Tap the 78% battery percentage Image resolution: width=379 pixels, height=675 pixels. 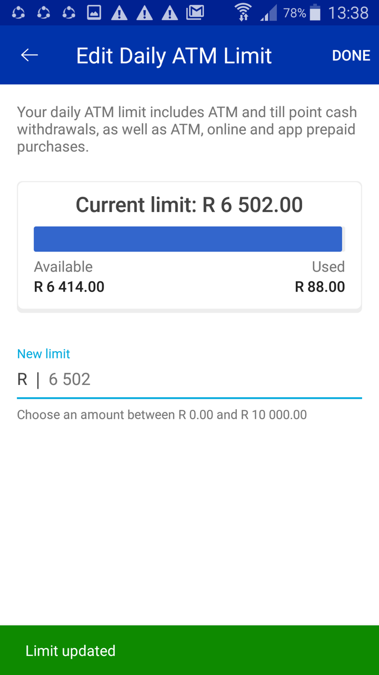click(294, 13)
